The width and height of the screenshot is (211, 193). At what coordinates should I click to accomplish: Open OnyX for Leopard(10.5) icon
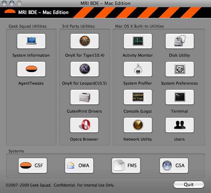coord(84,69)
